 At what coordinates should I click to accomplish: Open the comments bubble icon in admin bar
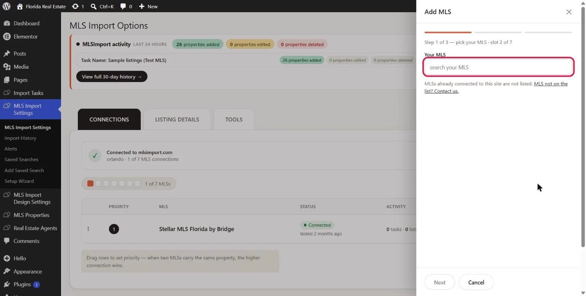123,6
